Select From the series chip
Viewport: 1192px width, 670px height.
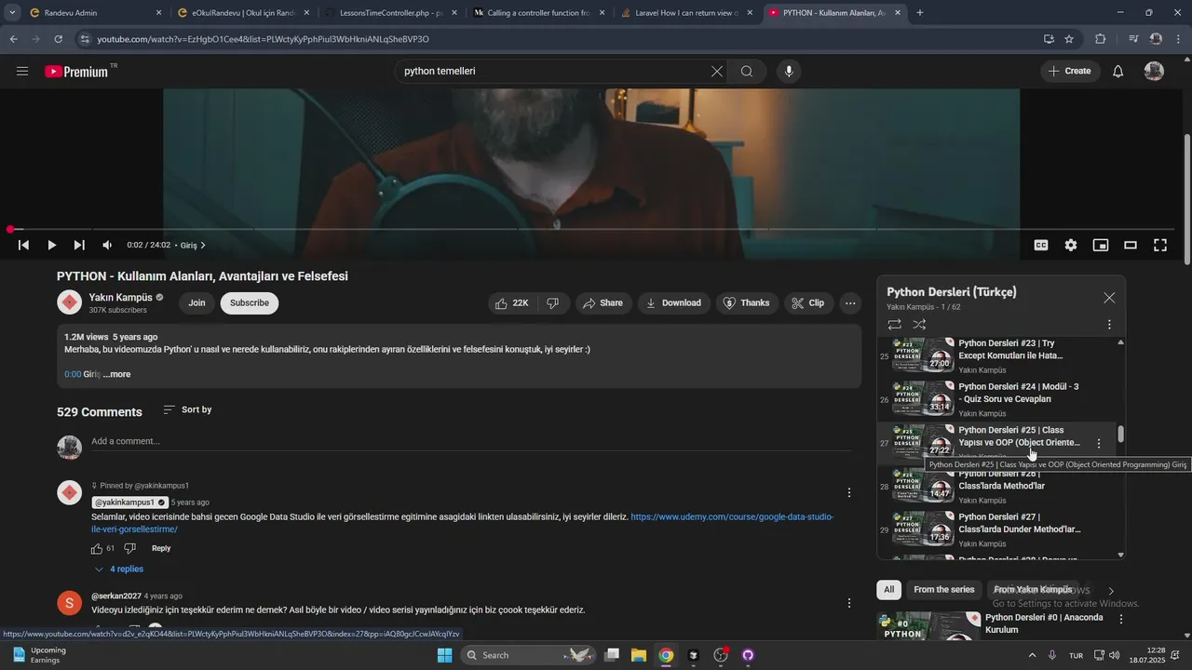point(943,589)
